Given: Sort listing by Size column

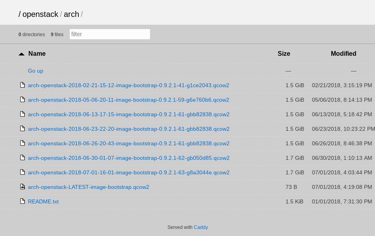Looking at the screenshot, I should (284, 54).
